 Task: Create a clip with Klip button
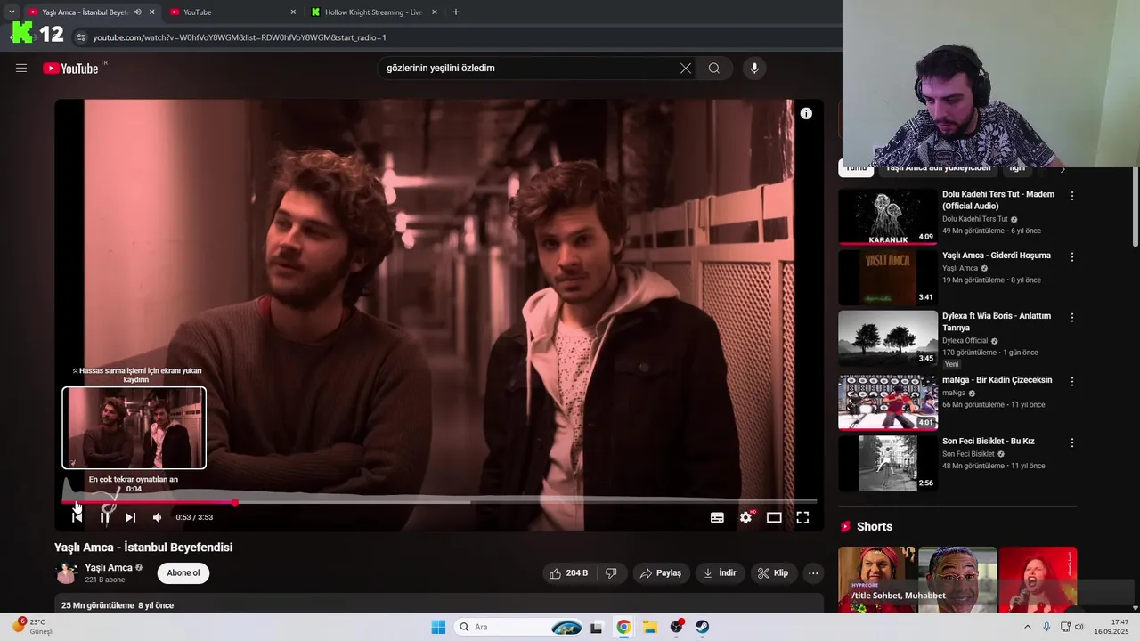[773, 573]
